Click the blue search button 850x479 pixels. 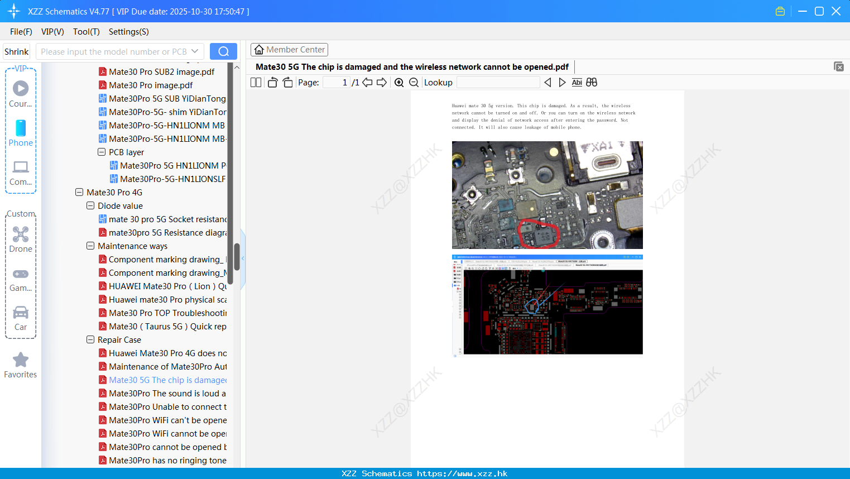pyautogui.click(x=223, y=51)
